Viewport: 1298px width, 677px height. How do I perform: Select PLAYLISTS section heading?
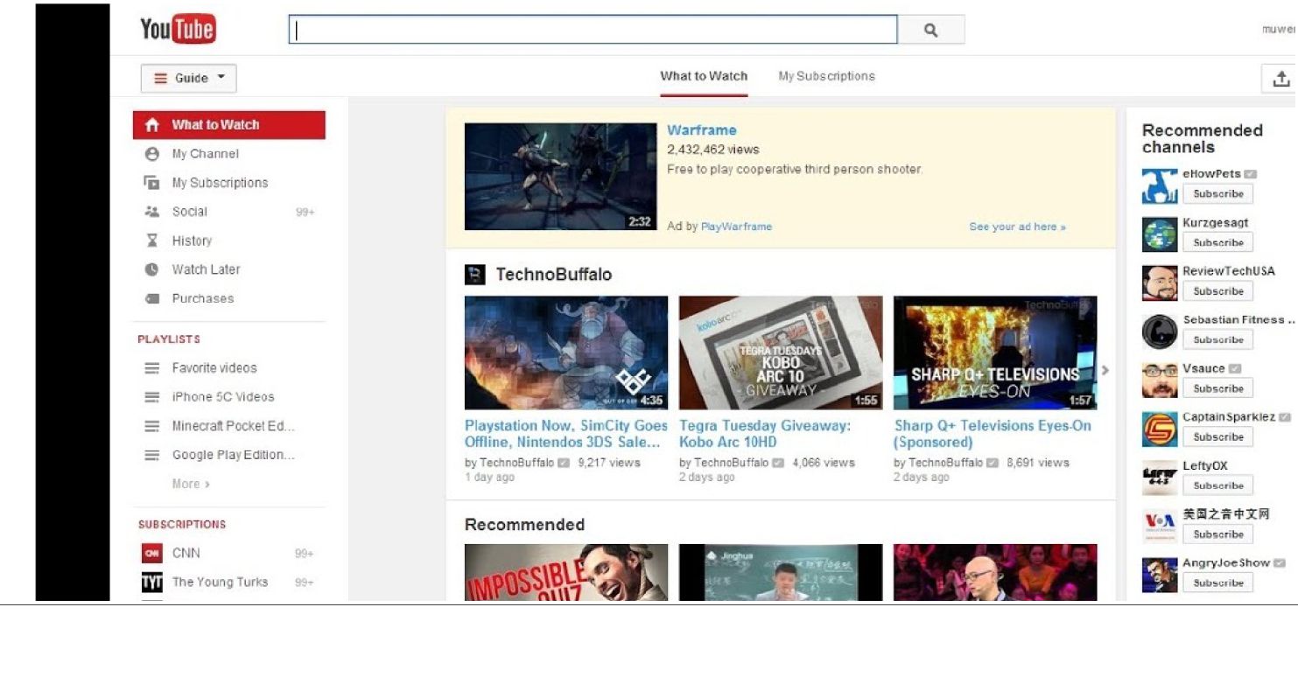click(x=169, y=339)
